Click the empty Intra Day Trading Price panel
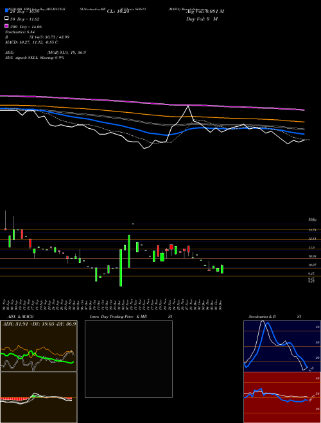Viewport: 321px width, 423px height. tap(128, 359)
